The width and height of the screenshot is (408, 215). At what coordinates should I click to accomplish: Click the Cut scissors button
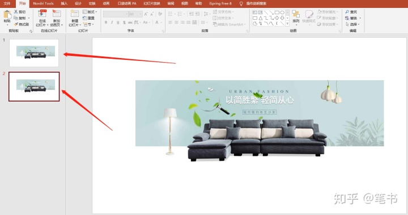click(x=20, y=12)
